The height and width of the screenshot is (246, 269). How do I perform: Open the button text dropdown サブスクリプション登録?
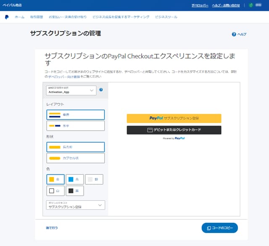coord(76,205)
